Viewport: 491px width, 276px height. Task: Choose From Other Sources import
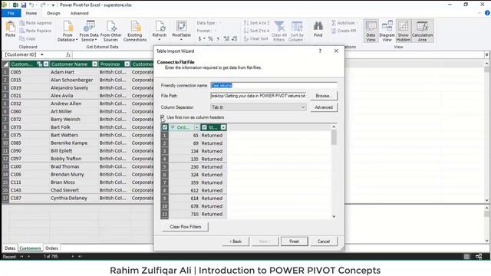click(110, 31)
